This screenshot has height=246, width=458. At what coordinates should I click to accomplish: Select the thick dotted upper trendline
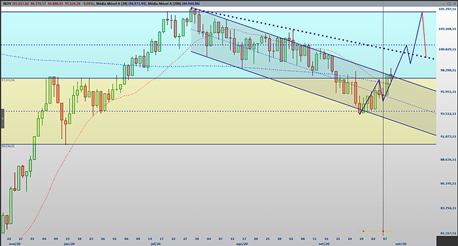tap(313, 34)
